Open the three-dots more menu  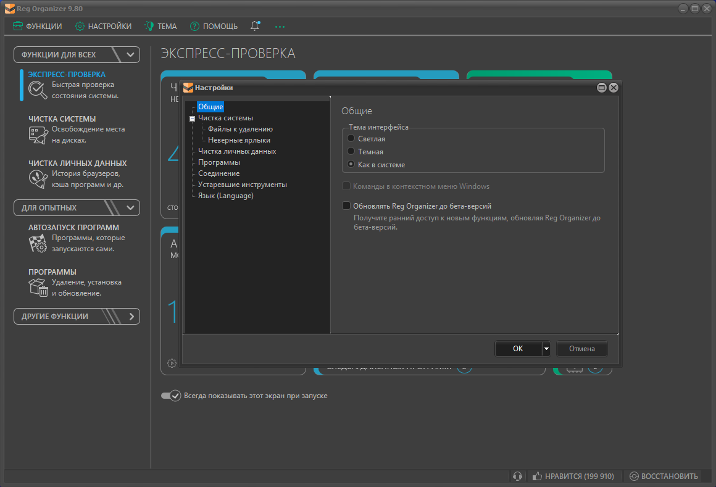pyautogui.click(x=280, y=27)
